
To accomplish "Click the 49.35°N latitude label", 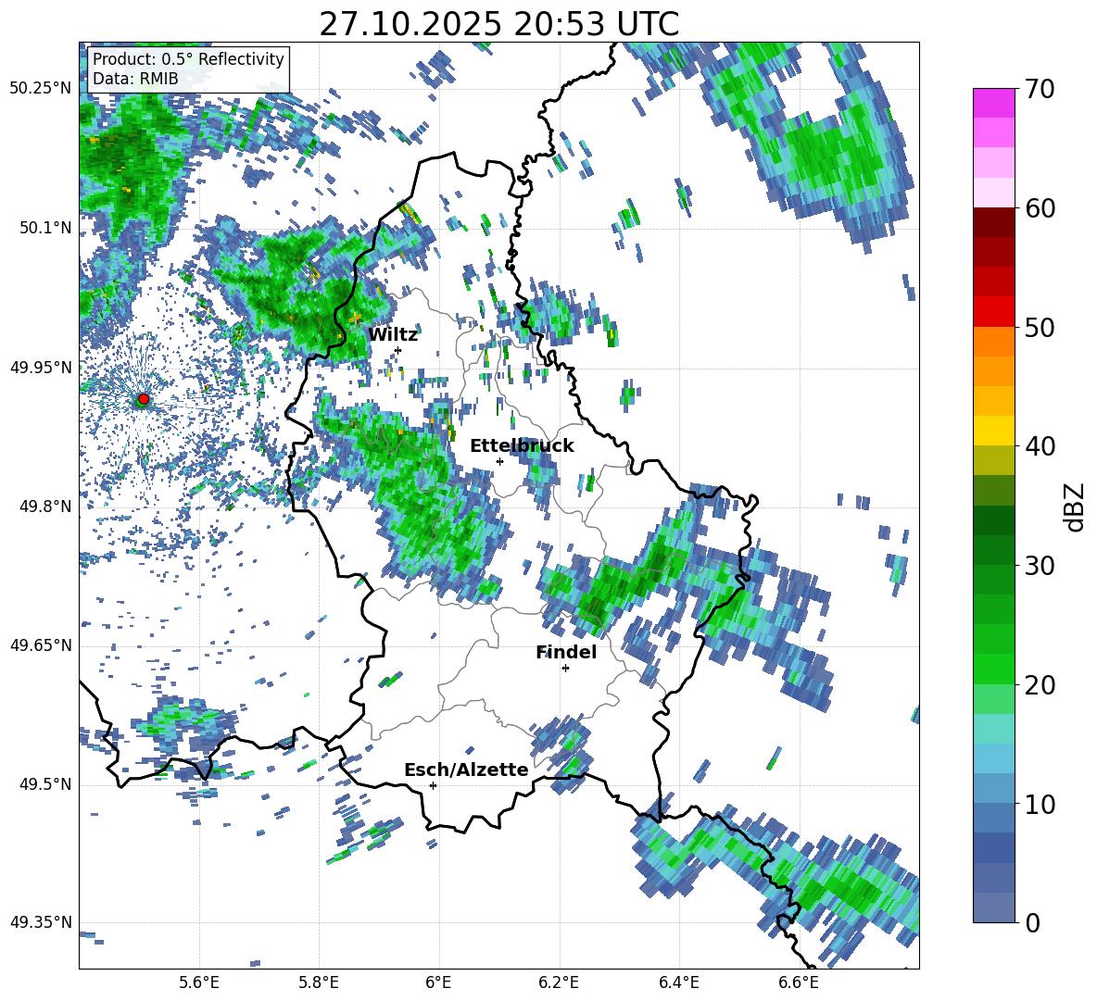I will click(41, 923).
